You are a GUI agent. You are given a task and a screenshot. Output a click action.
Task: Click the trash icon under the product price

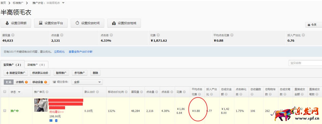point(56,120)
